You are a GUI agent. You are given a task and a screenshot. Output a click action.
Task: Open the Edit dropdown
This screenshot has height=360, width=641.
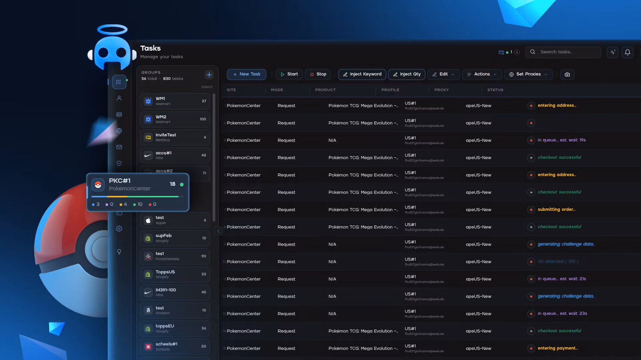(x=443, y=74)
